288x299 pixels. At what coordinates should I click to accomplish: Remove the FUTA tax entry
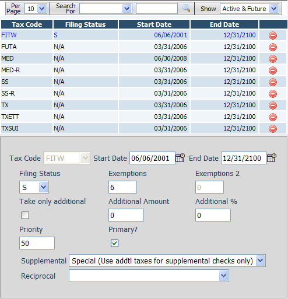coord(273,47)
